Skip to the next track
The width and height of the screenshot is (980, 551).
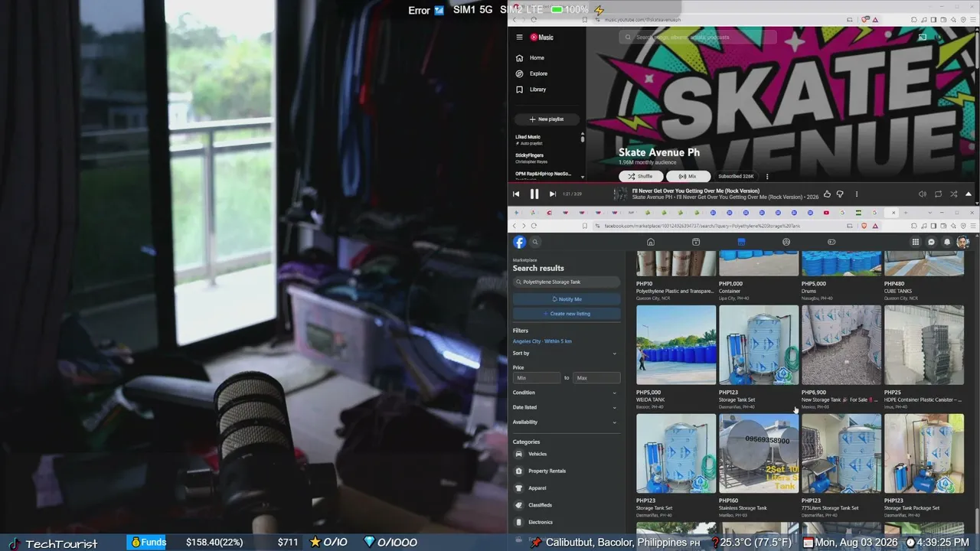552,194
